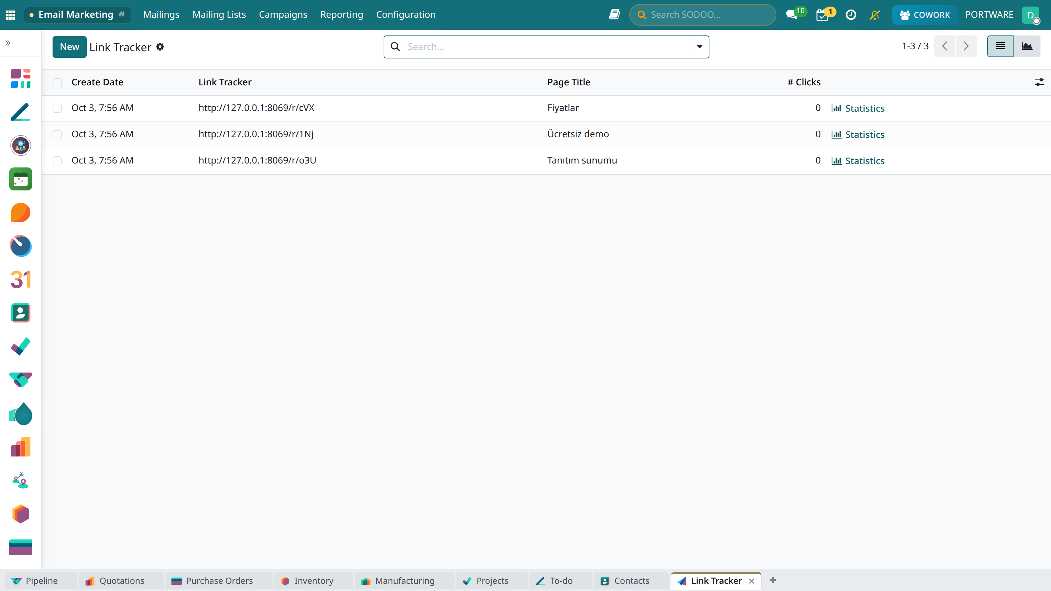Click the New button
The height and width of the screenshot is (591, 1051).
[69, 47]
